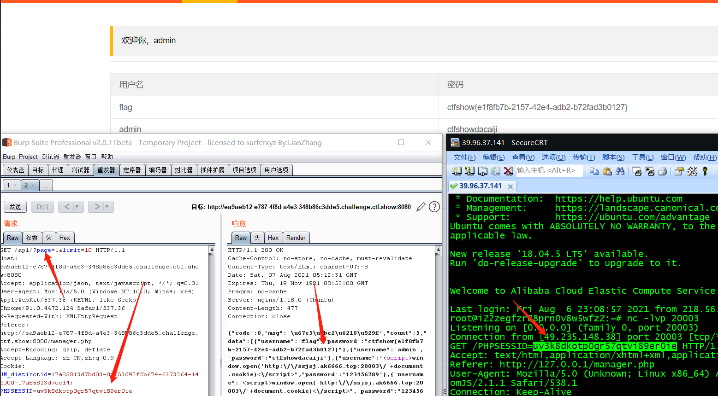Switch to the 项目选项 tab
Viewport: 718px width, 396px height.
pos(244,170)
